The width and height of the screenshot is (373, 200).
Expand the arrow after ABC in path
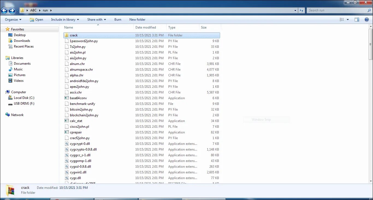[39, 10]
